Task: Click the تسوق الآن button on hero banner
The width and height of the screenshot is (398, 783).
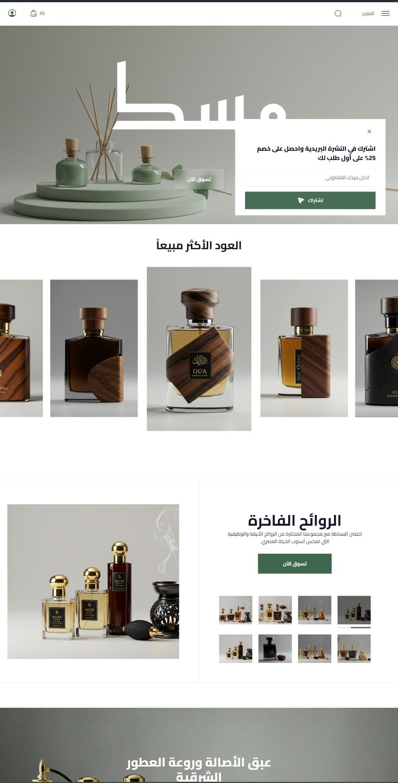Action: (x=198, y=179)
